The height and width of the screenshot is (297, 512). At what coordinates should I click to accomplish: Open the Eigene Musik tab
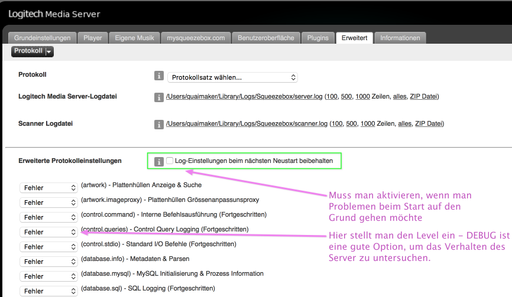point(134,38)
